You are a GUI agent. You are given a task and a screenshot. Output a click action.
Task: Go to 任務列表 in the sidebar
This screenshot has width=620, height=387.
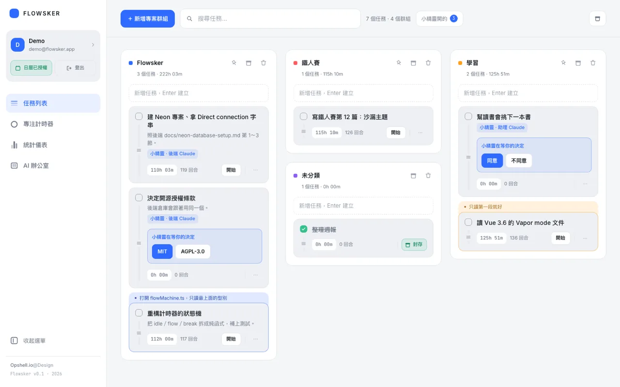coord(53,103)
